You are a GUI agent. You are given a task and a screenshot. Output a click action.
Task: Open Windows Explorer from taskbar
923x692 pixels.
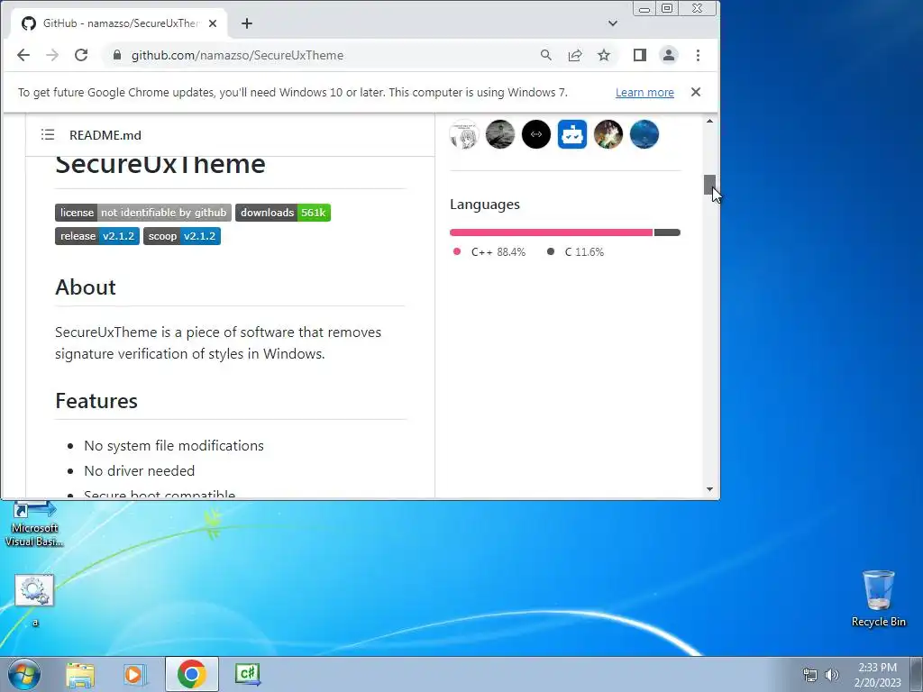coord(80,674)
